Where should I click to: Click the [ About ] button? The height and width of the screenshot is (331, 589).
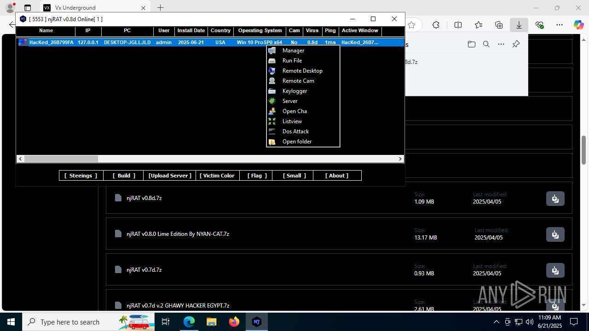point(337,176)
